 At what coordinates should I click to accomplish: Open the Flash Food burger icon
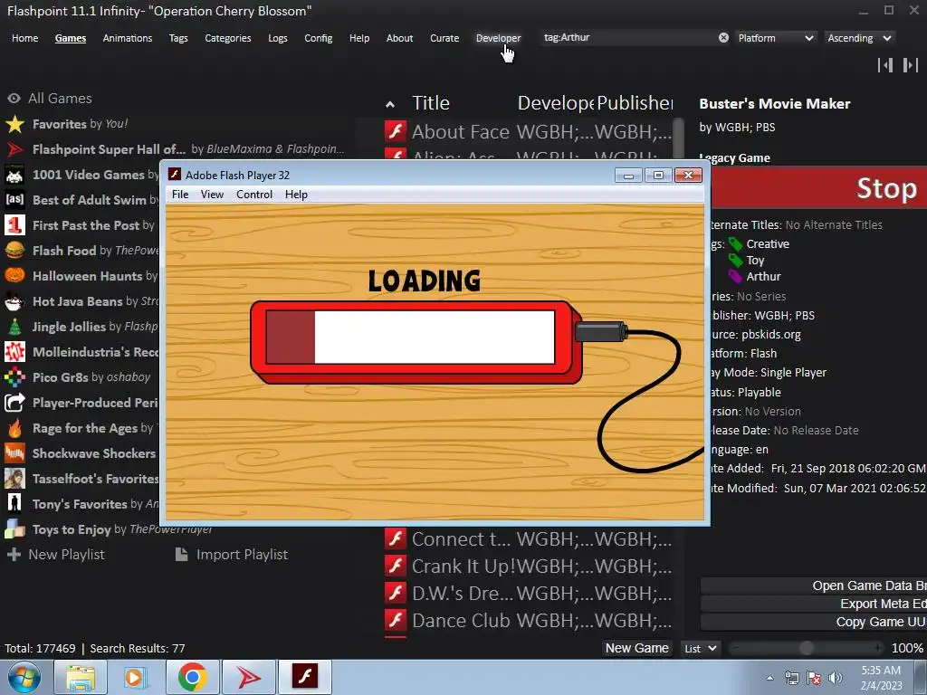pyautogui.click(x=14, y=251)
